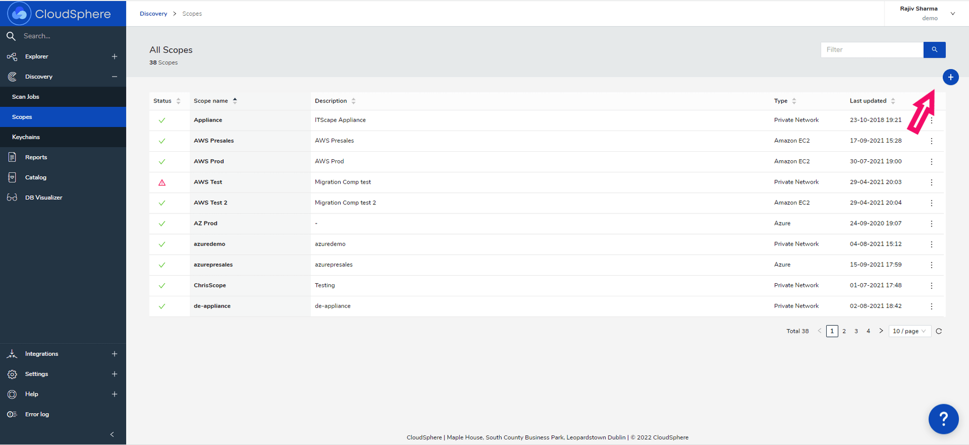Click the refresh icon next to pagination
Screen dimensions: 969x445
point(939,331)
